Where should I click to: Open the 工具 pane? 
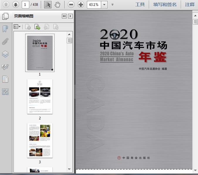pyautogui.click(x=140, y=5)
